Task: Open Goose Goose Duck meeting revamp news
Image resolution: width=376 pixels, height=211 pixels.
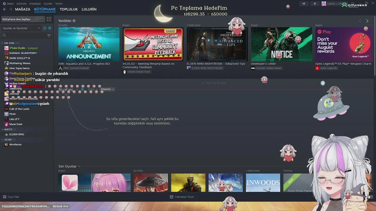Action: [x=153, y=44]
